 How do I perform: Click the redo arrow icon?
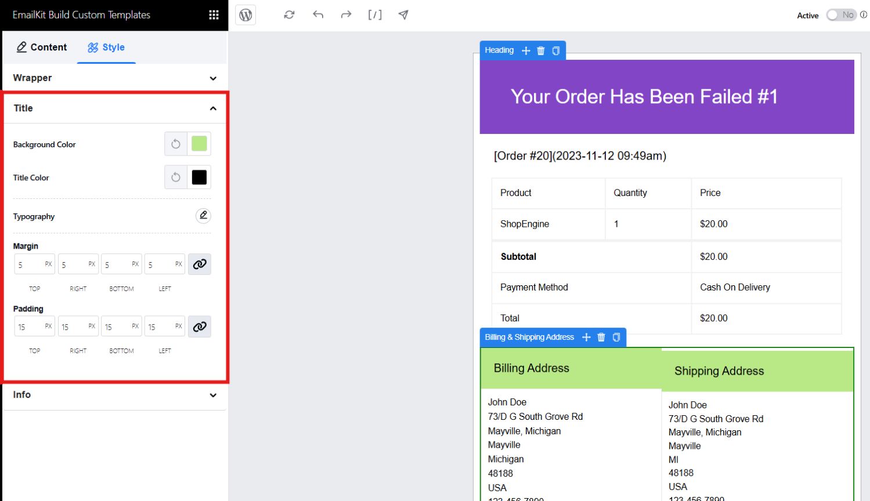(x=345, y=15)
